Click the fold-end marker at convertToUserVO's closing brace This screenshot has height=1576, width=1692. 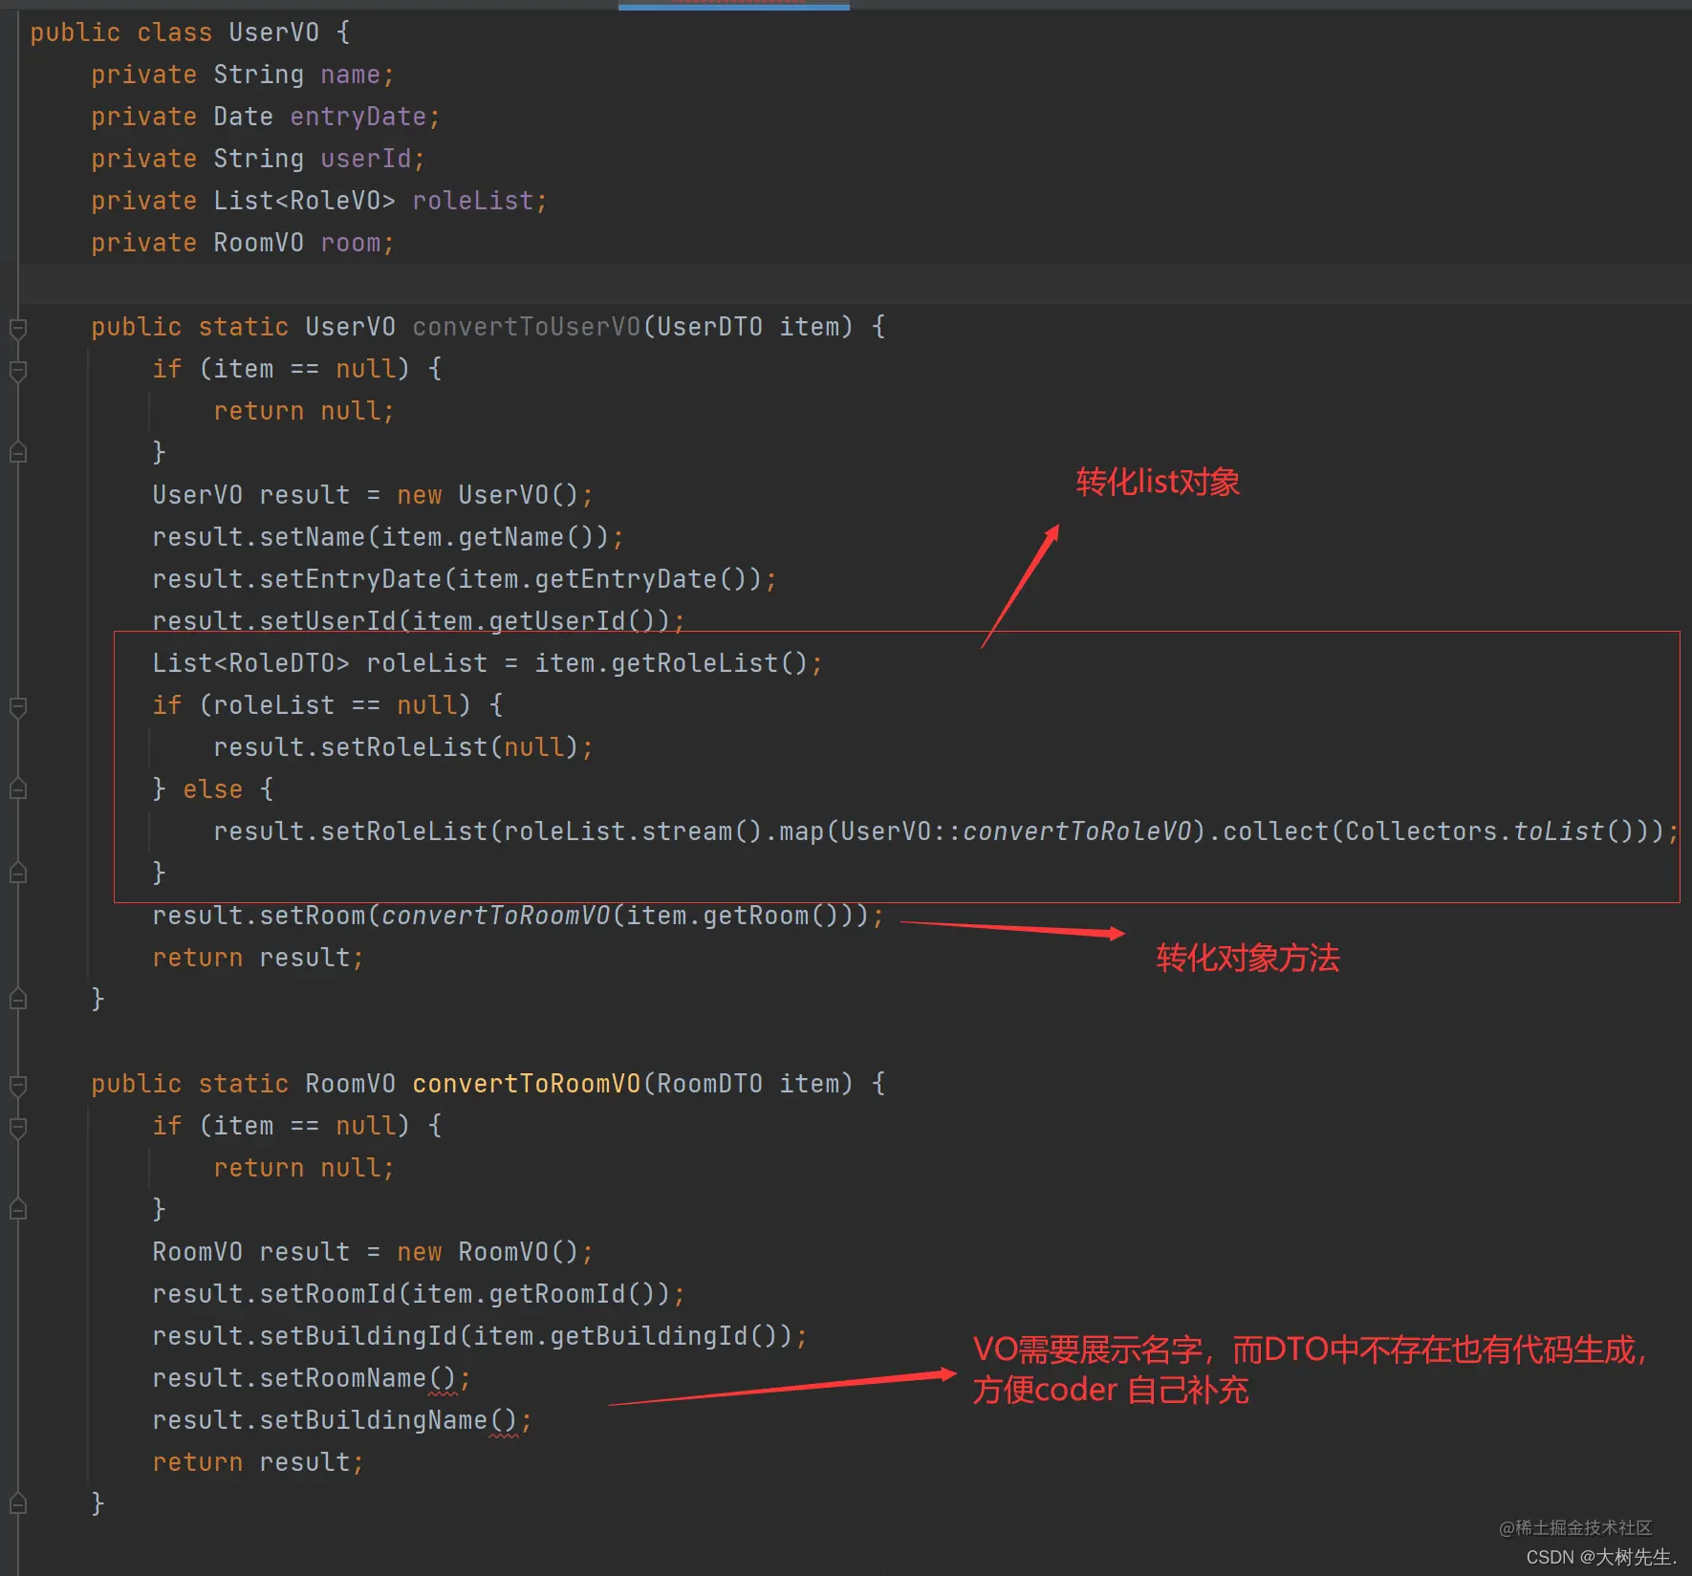pyautogui.click(x=17, y=1000)
